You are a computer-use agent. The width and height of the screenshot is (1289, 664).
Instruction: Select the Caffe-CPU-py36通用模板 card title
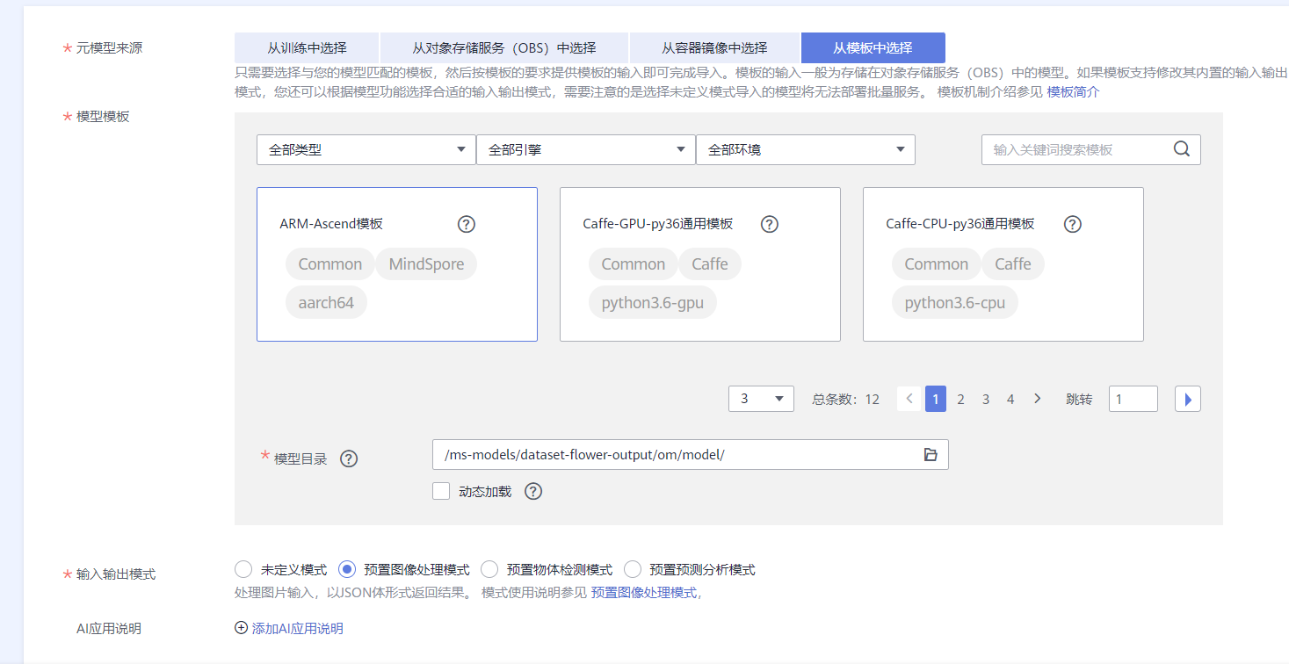pos(960,224)
